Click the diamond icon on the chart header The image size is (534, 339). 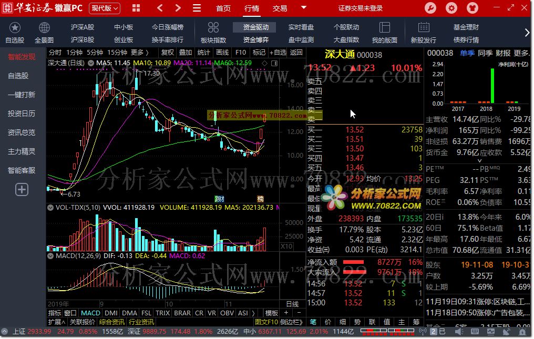264,64
